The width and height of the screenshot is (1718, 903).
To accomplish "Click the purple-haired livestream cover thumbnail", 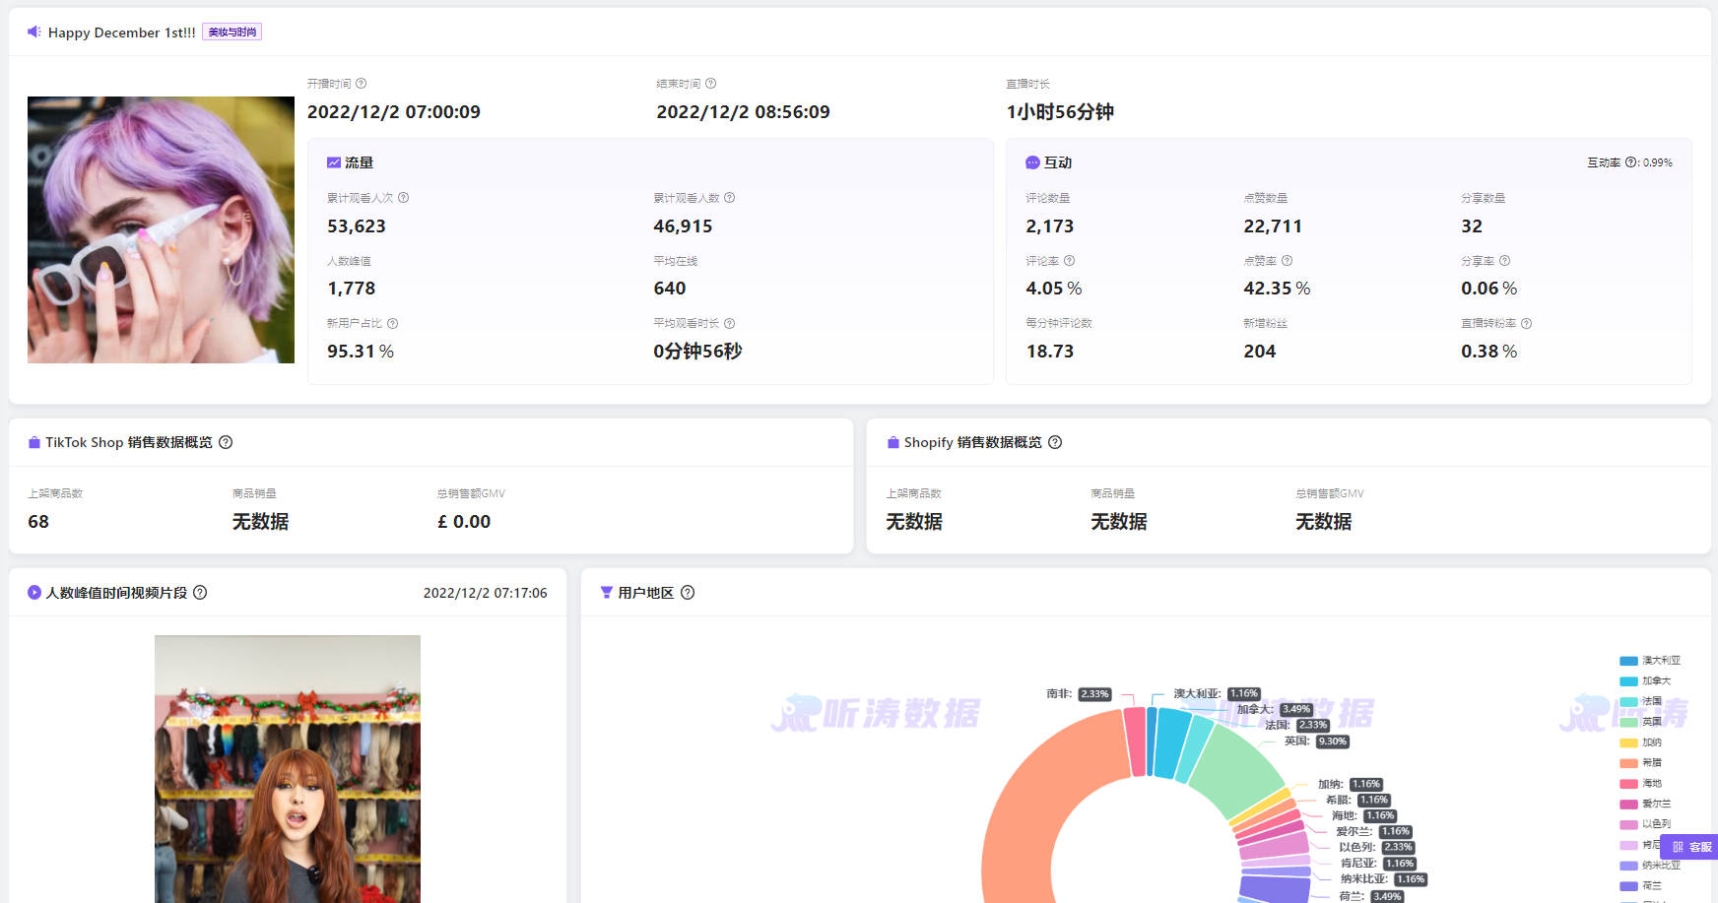I will pos(161,228).
